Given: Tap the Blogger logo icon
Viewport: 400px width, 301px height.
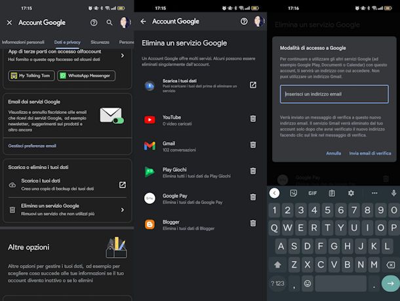Looking at the screenshot, I should (150, 225).
